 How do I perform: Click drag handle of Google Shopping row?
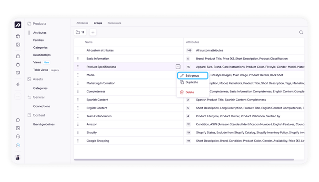point(78,141)
